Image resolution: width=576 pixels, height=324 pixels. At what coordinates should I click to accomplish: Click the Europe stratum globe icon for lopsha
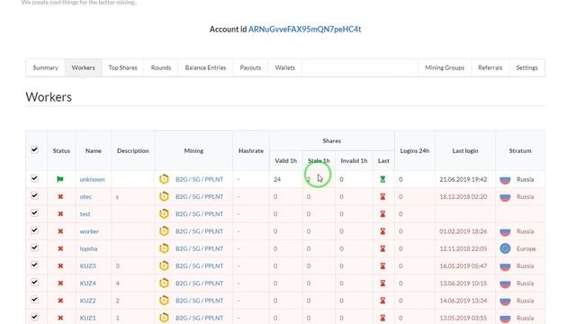(x=505, y=248)
